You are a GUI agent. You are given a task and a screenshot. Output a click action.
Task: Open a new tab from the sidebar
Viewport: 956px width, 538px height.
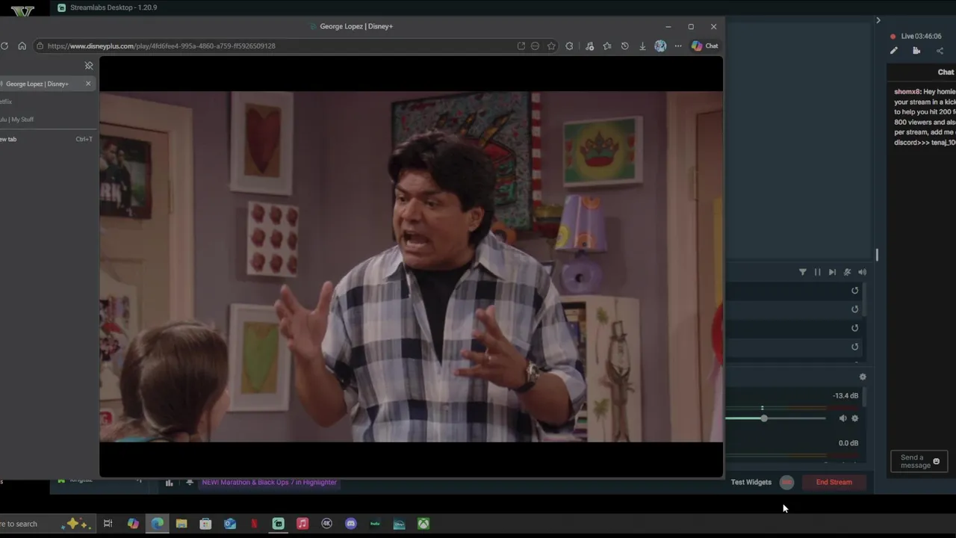coord(45,139)
